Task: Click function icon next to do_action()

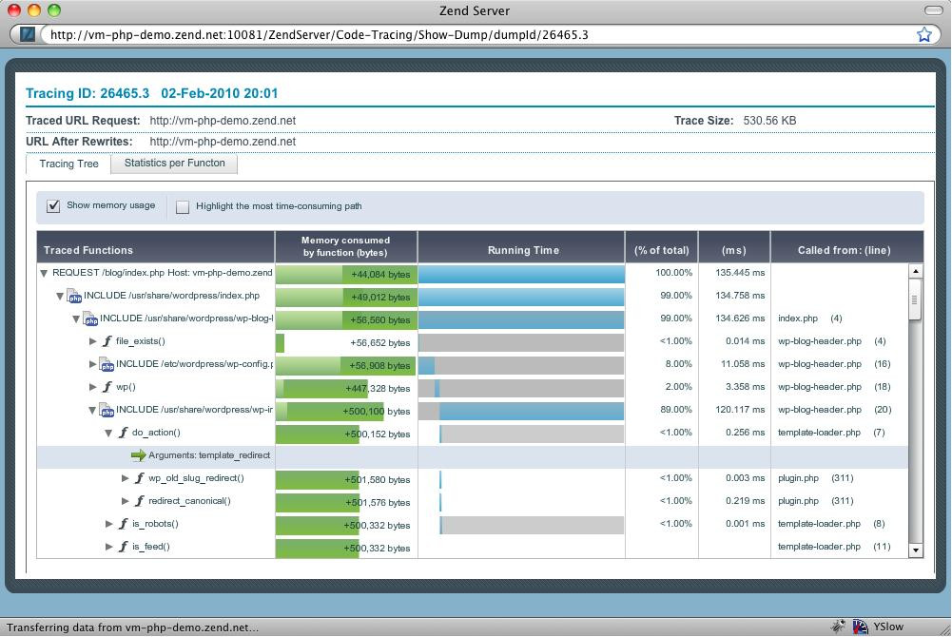Action: 124,433
